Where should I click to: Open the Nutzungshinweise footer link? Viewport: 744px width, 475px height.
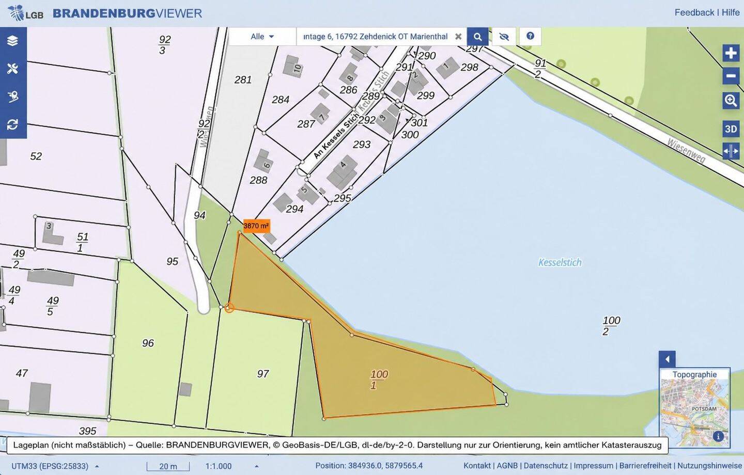click(709, 466)
